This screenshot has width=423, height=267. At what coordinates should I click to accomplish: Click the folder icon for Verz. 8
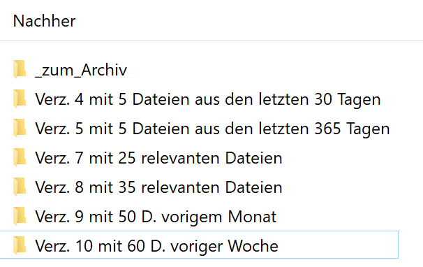point(20,187)
